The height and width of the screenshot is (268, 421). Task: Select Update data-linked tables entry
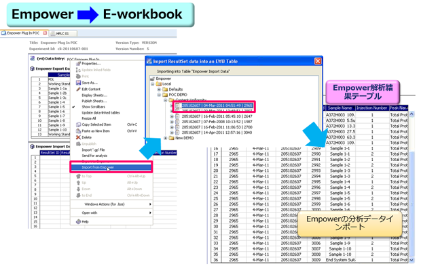(x=100, y=113)
